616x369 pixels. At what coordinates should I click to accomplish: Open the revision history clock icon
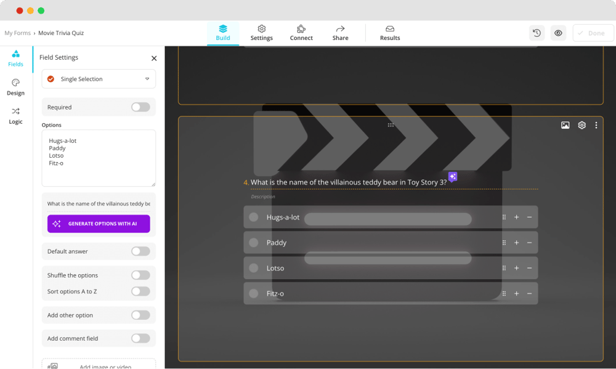click(537, 33)
